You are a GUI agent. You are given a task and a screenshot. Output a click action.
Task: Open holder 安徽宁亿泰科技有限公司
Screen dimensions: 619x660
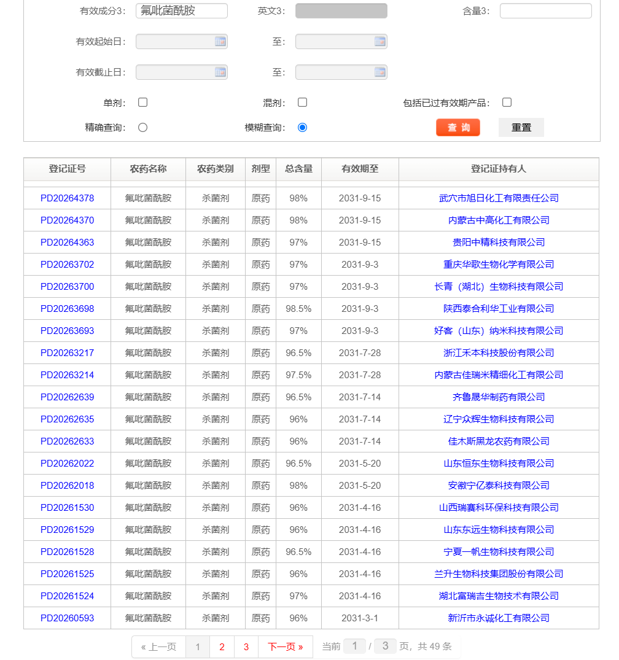(x=499, y=485)
